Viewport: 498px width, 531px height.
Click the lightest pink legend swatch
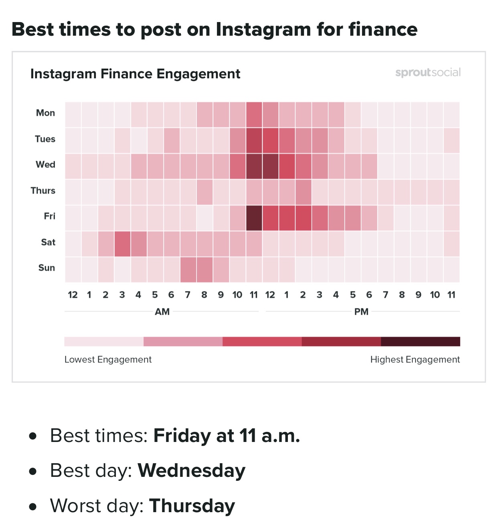(x=104, y=342)
